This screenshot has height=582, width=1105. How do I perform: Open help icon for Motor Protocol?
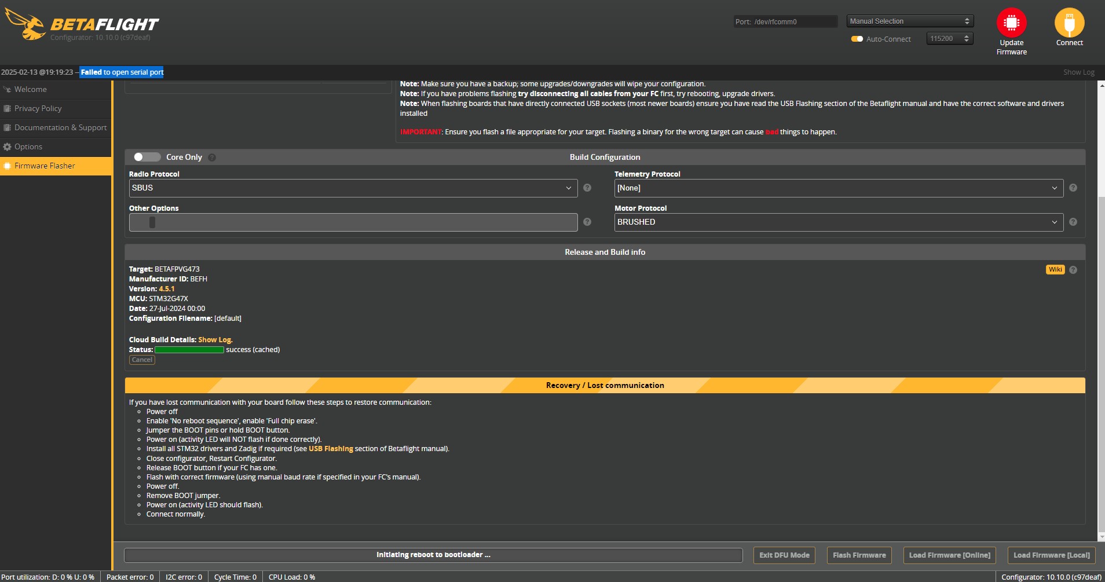pos(1073,222)
